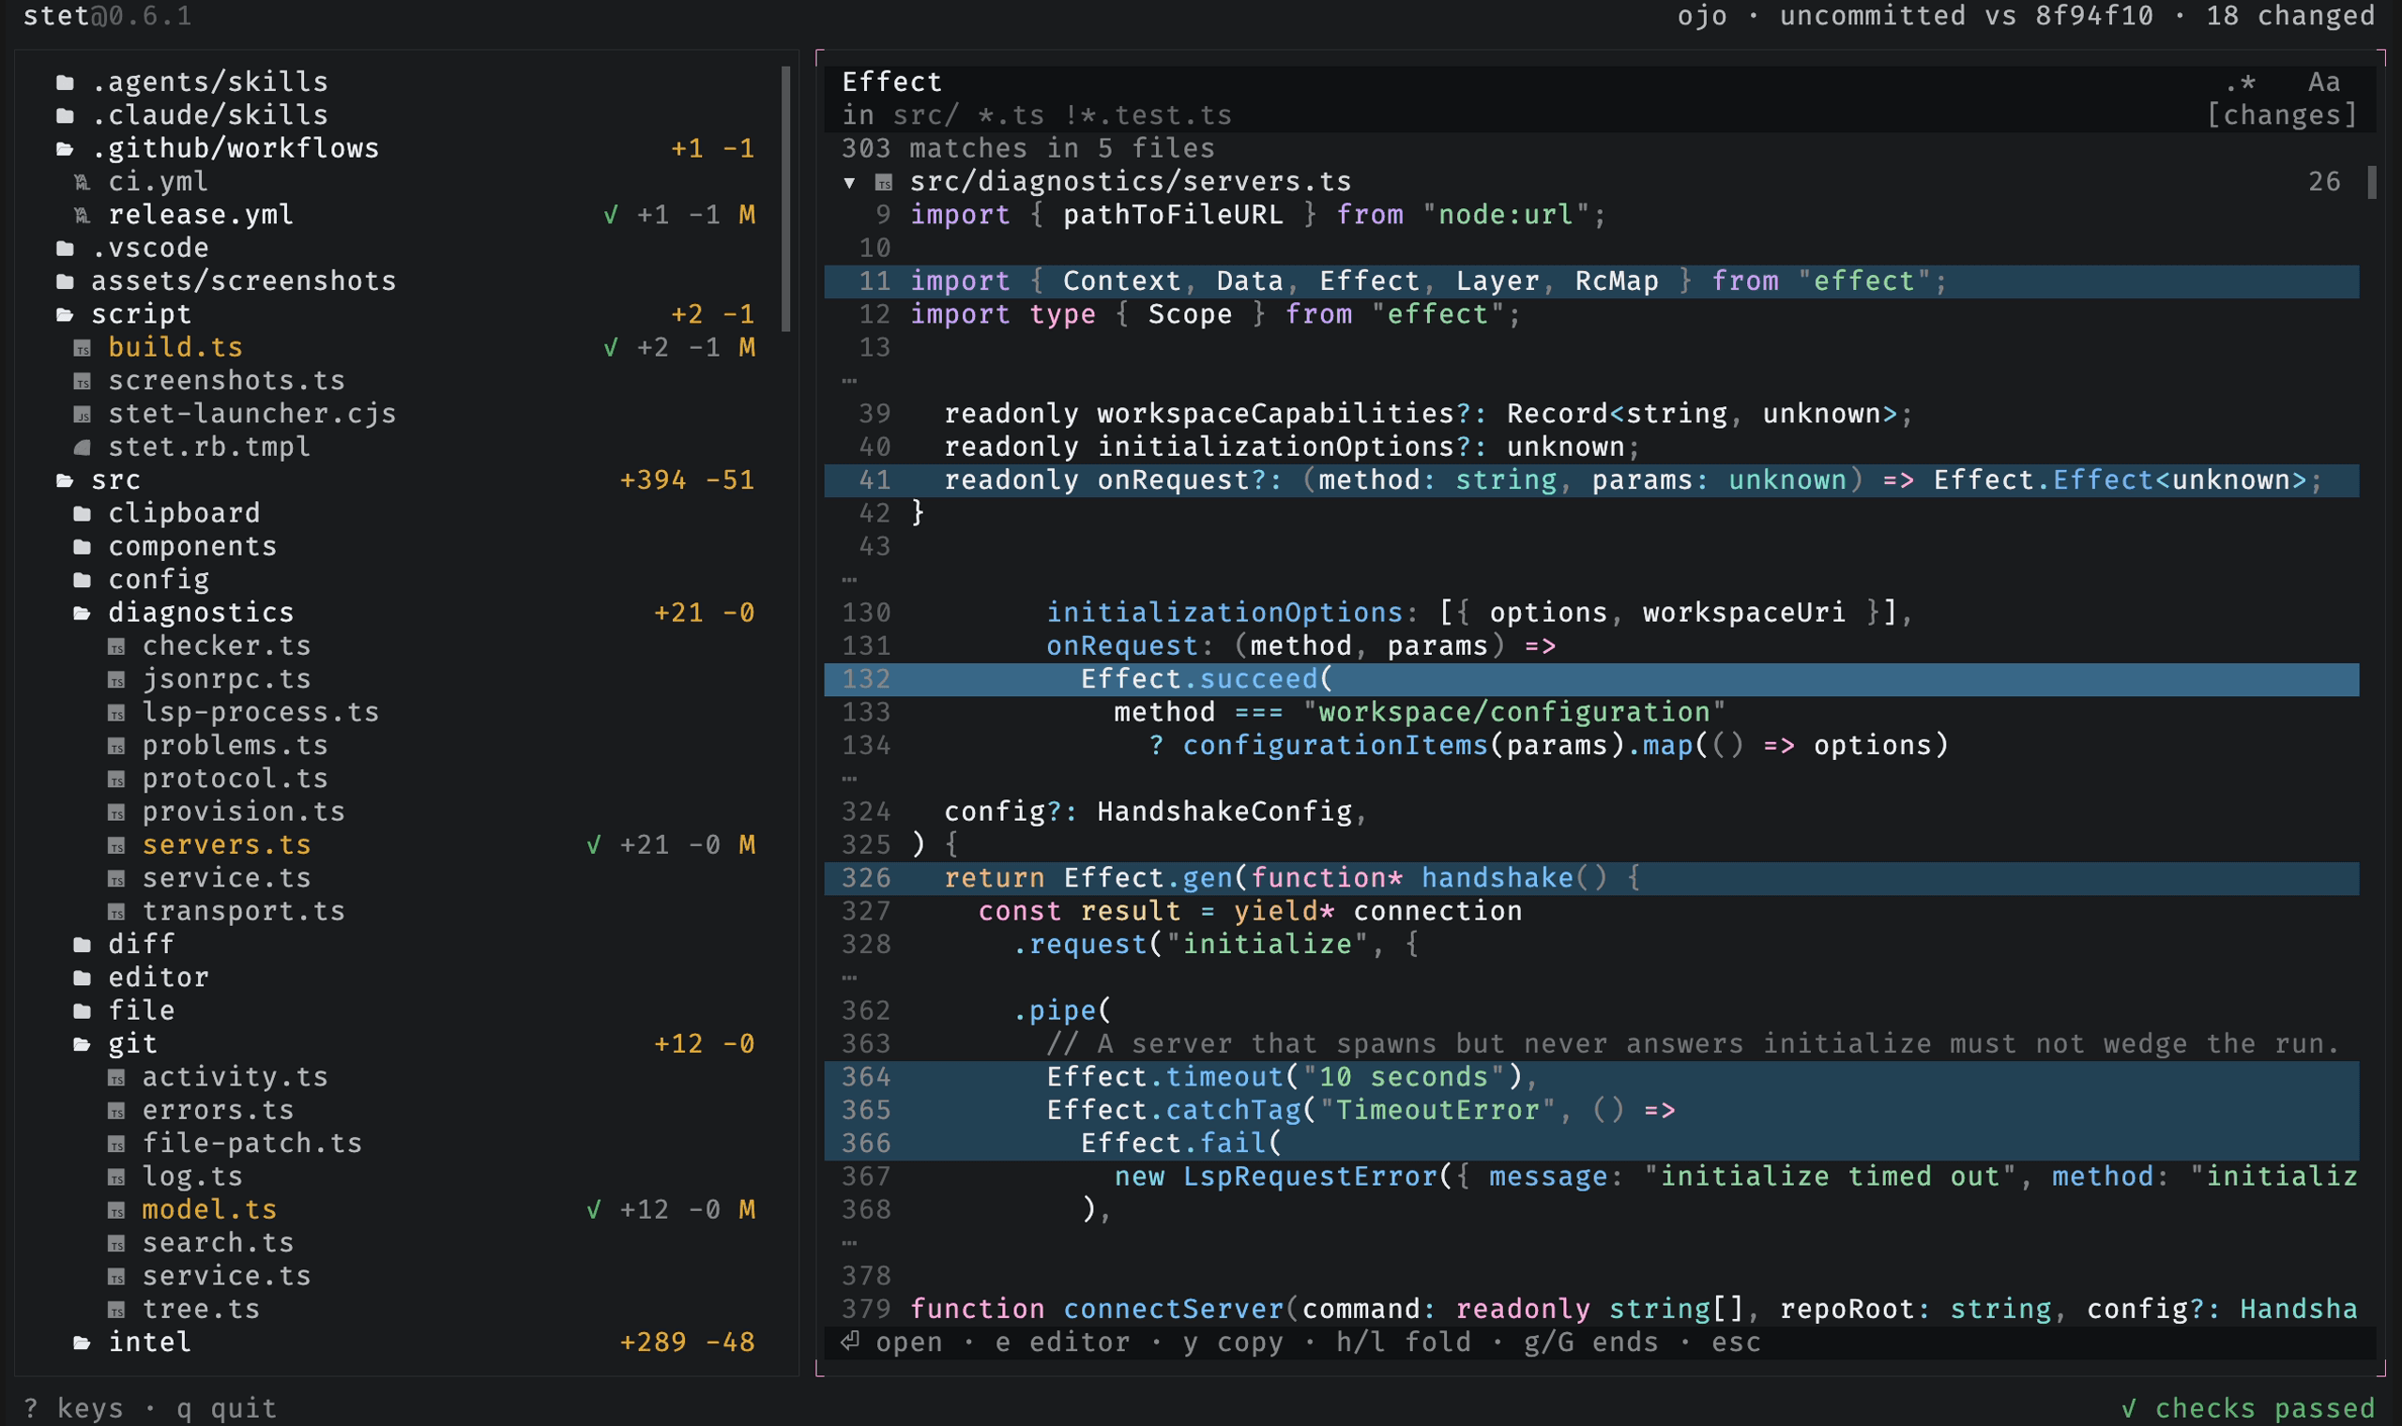2402x1426 pixels.
Task: Toggle the reviewed checkmark on release.yml
Action: point(610,215)
